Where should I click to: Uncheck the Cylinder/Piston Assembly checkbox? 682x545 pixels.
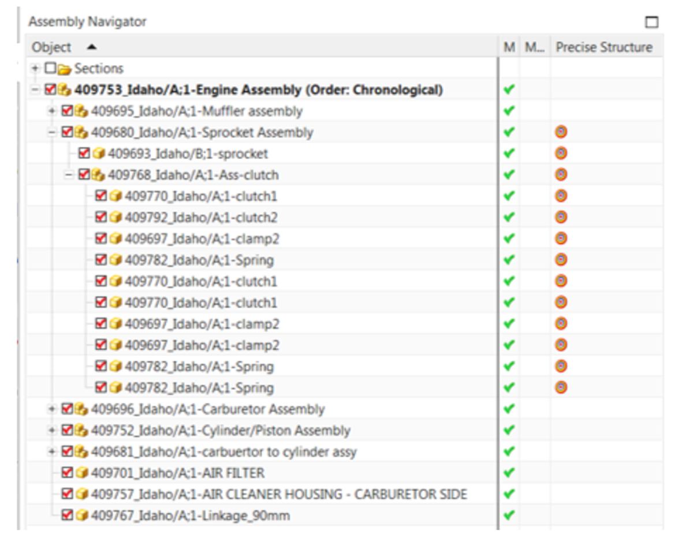(67, 430)
